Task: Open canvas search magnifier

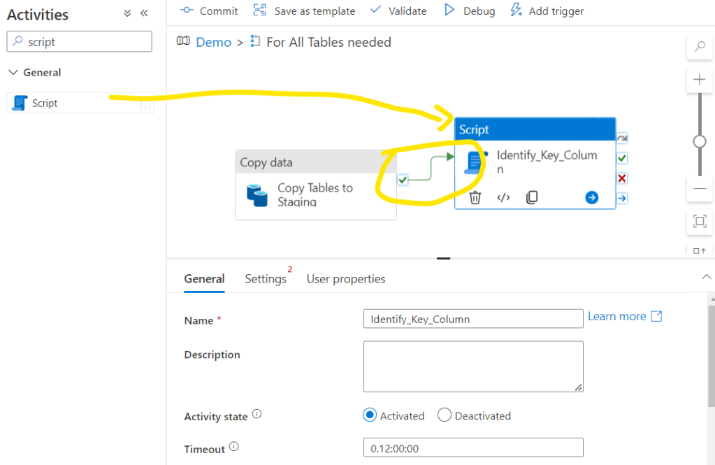Action: [699, 47]
